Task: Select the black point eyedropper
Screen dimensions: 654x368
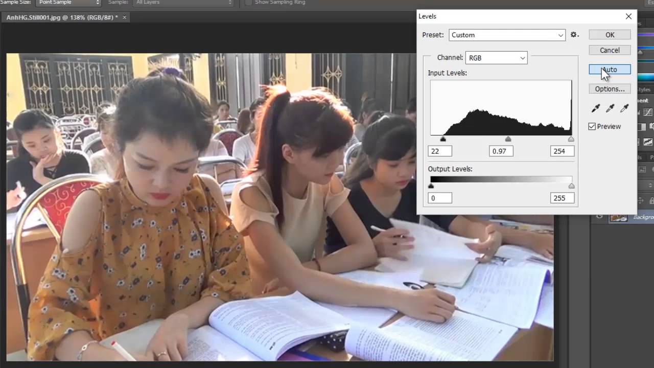Action: (x=595, y=108)
